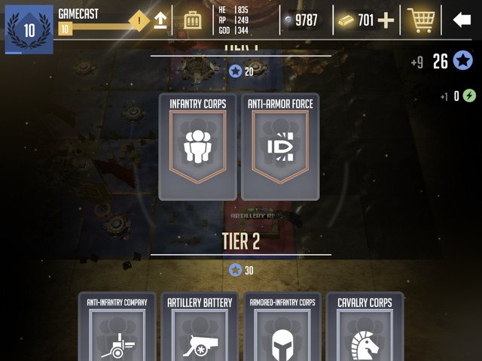The height and width of the screenshot is (361, 482).
Task: Click the level 10 laurel badge
Action: pos(29,30)
